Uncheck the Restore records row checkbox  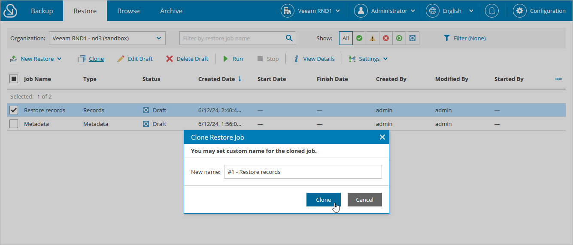14,110
